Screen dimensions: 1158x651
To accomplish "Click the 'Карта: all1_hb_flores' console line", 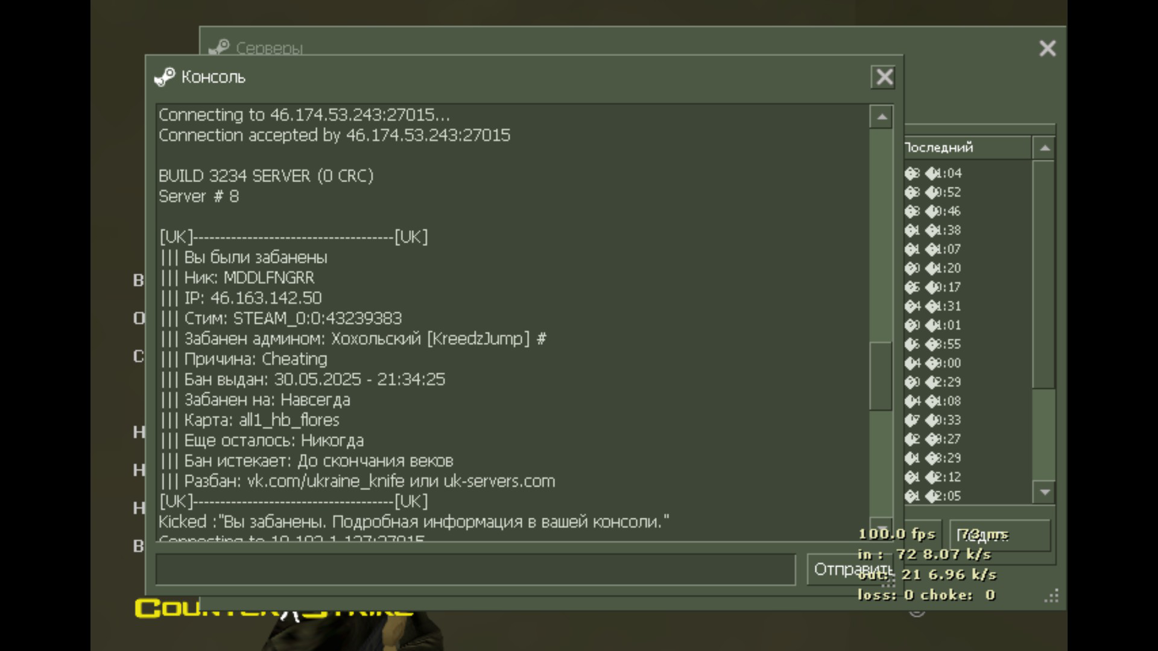I will point(250,420).
